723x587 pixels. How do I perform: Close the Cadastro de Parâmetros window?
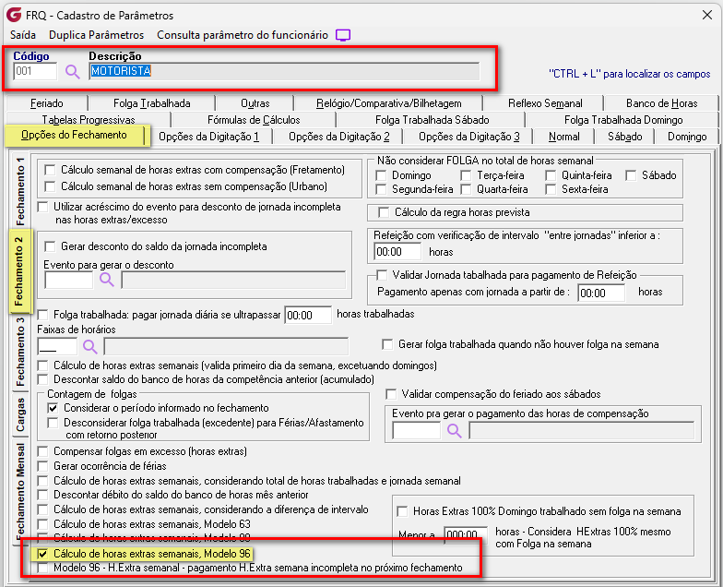coord(707,15)
